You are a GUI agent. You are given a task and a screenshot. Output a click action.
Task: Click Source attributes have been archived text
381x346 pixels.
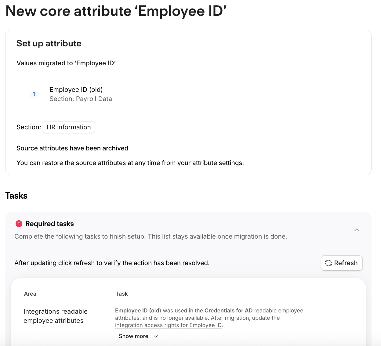(x=72, y=148)
